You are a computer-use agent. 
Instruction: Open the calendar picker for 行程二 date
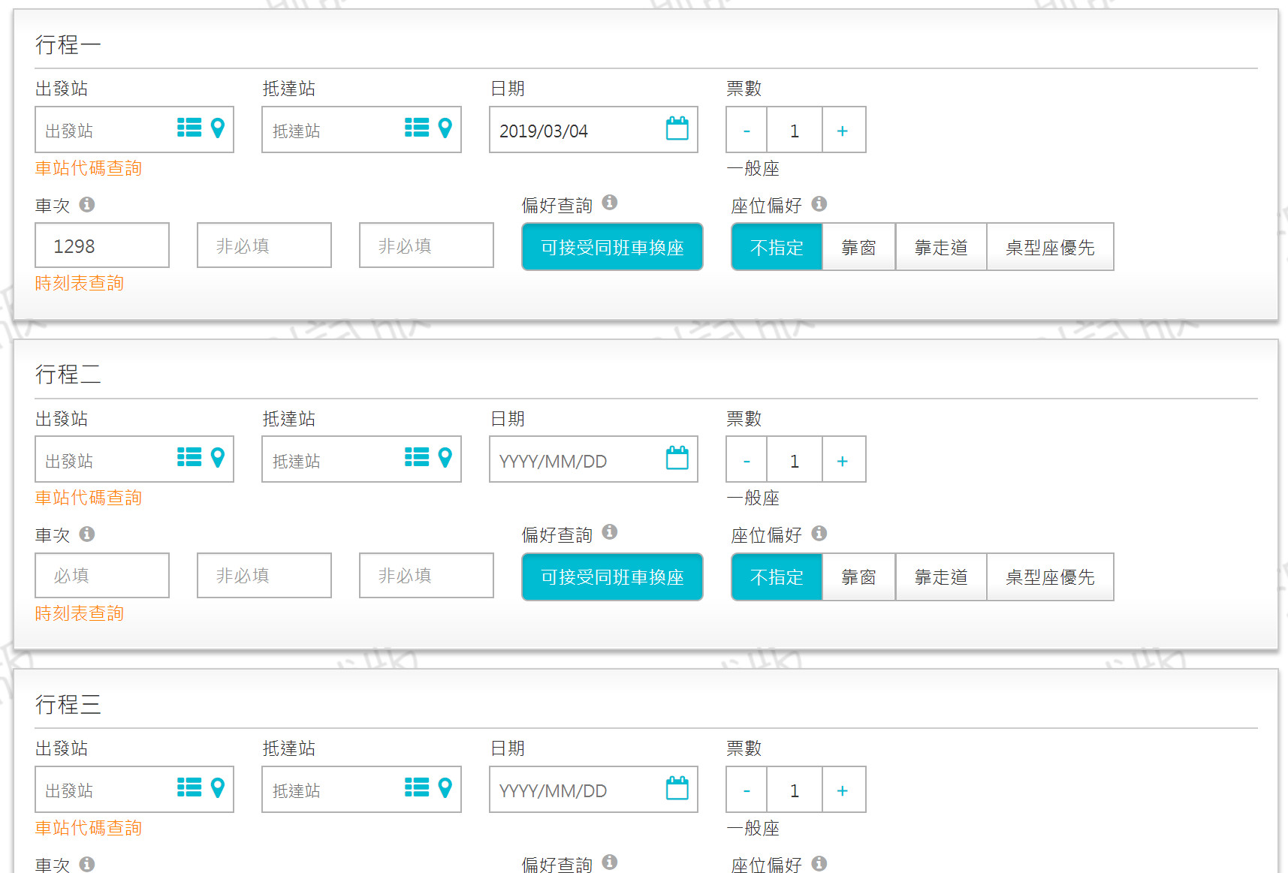pos(677,458)
